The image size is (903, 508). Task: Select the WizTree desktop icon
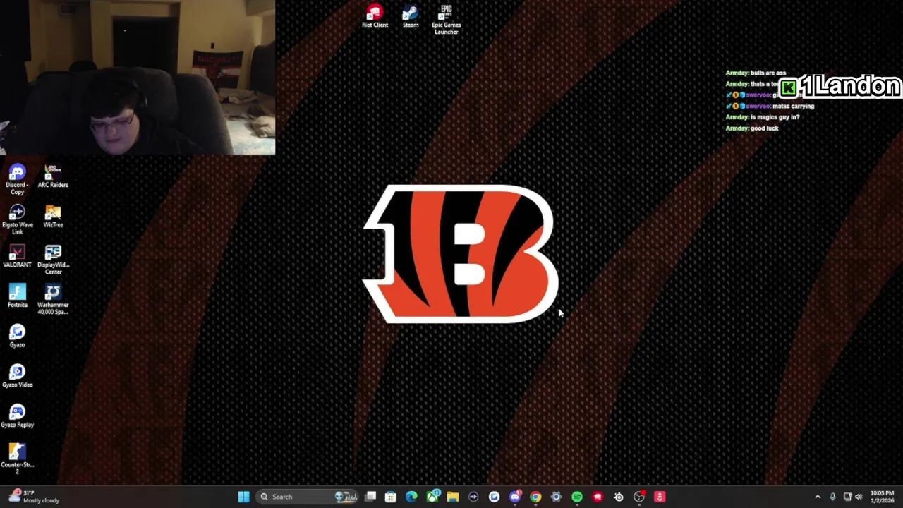(53, 217)
